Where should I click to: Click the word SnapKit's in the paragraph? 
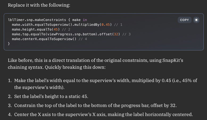pos(173,60)
